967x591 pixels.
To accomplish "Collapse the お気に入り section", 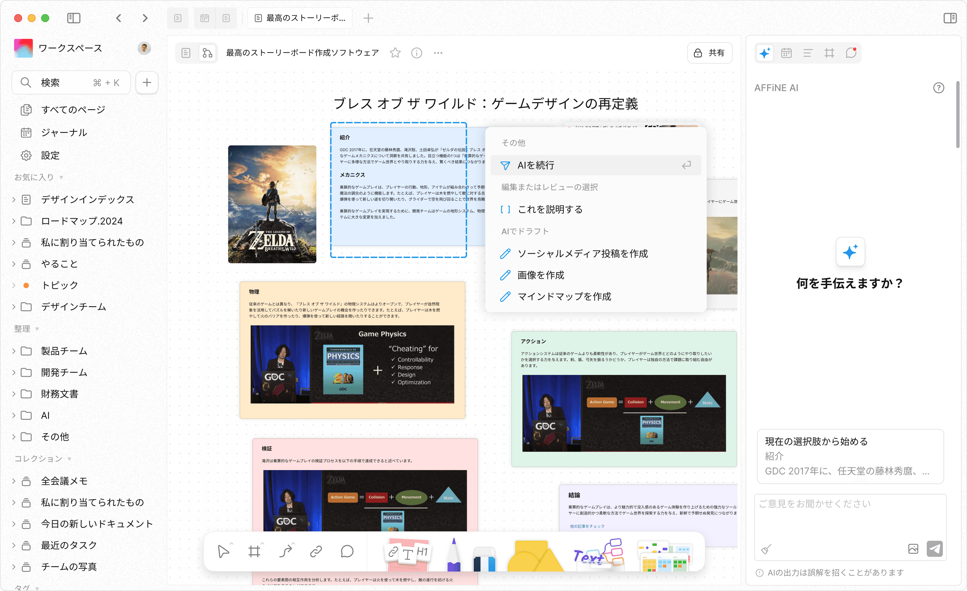I will pyautogui.click(x=61, y=178).
